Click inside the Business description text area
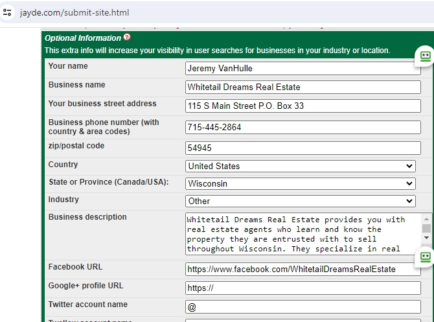Screen dimensions: 434x322 point(303,233)
